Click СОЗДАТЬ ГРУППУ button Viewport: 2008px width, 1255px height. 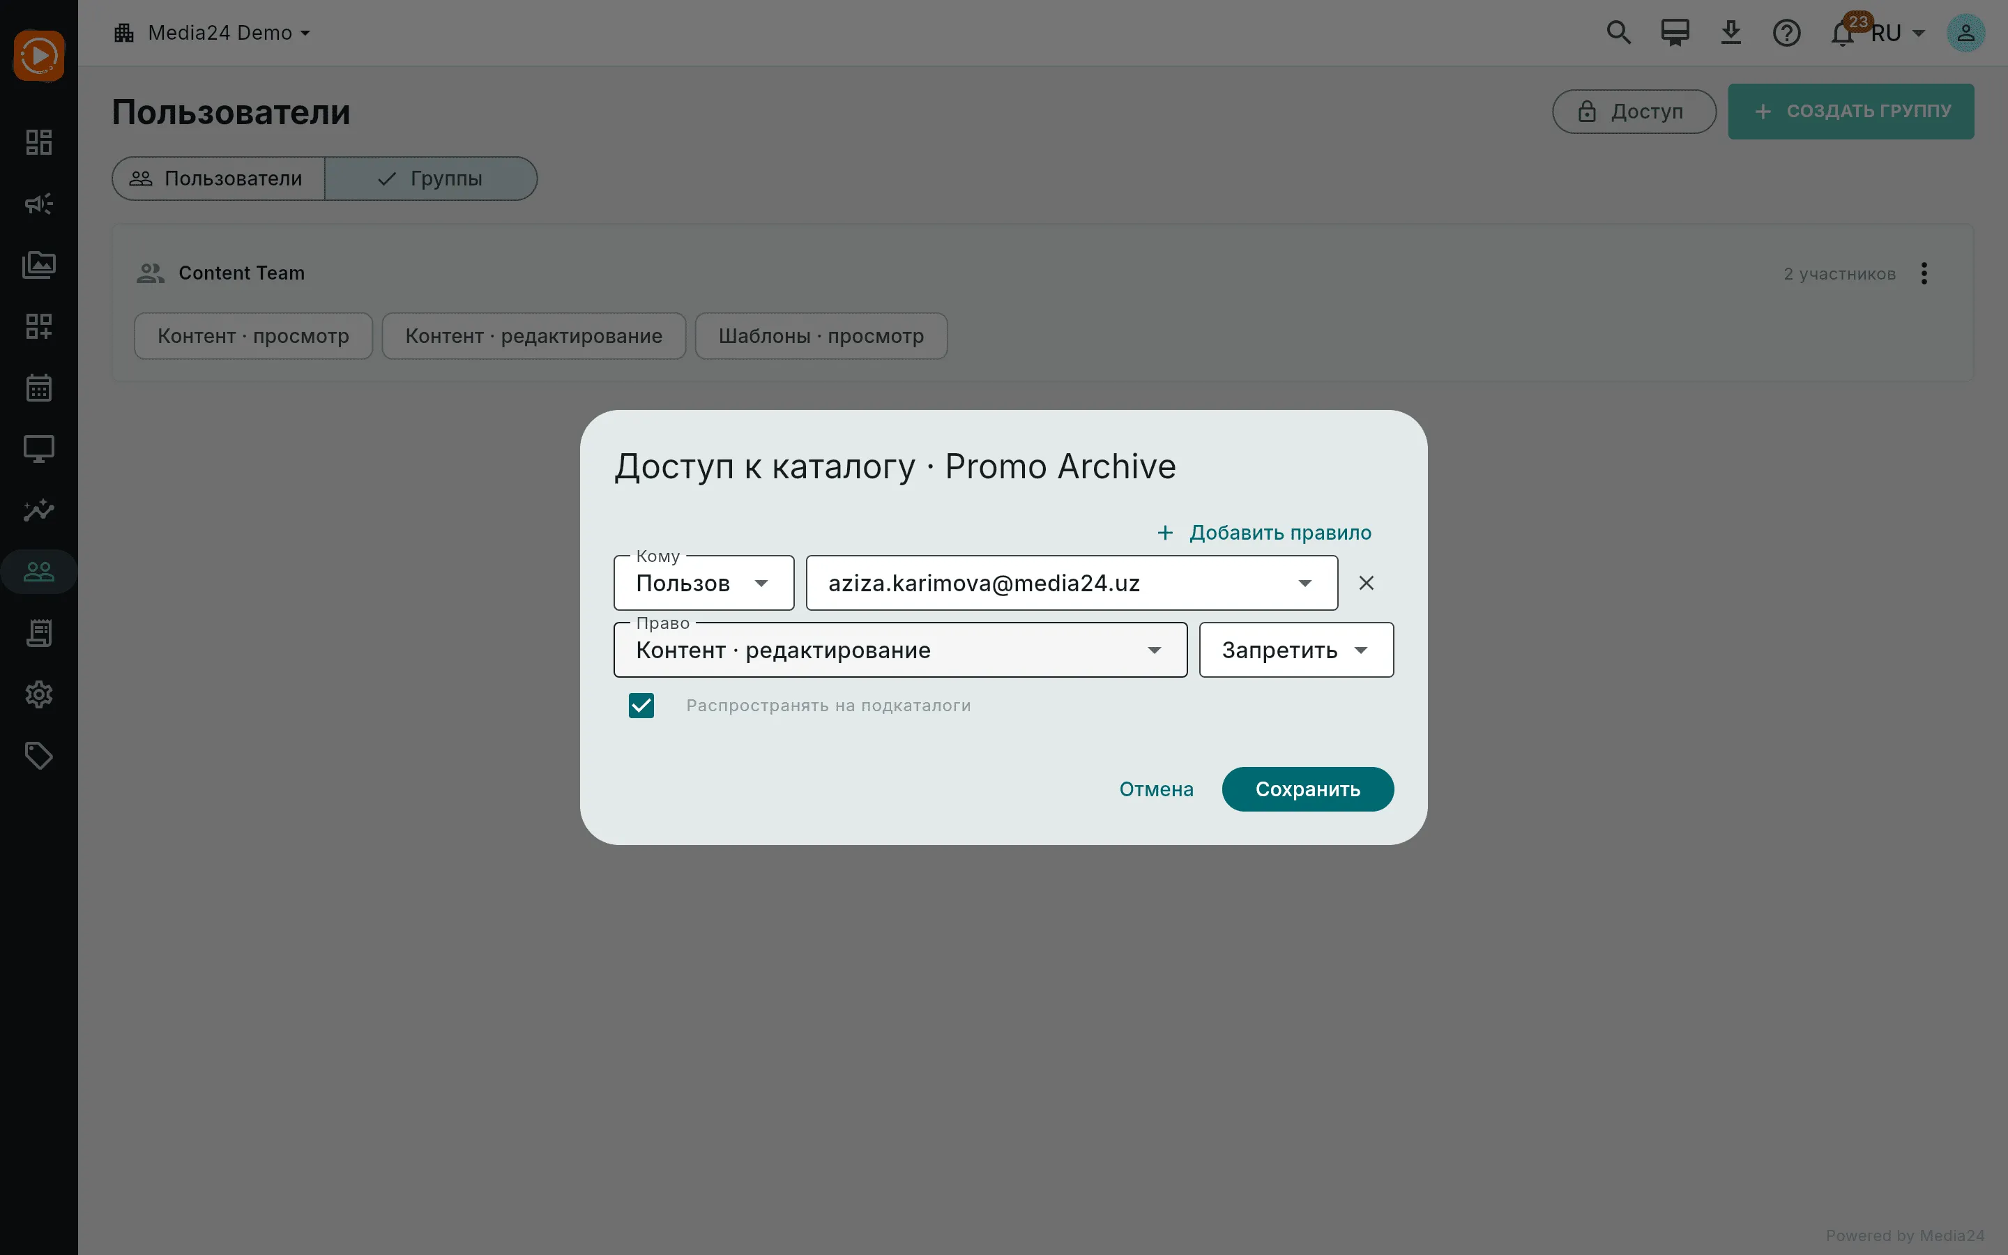[1851, 112]
